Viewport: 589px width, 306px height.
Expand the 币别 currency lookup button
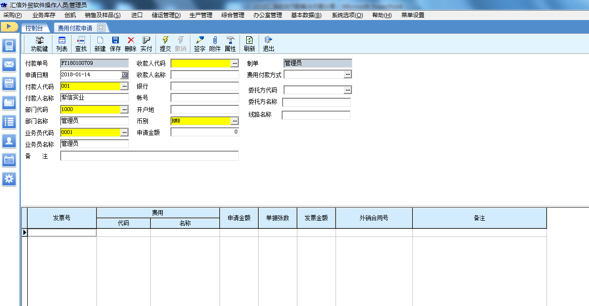234,121
